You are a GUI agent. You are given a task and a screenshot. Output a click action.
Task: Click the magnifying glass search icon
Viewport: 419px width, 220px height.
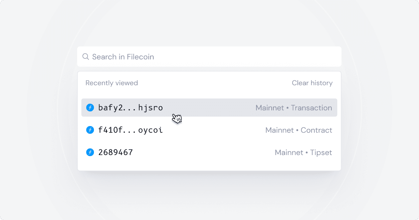(x=86, y=57)
